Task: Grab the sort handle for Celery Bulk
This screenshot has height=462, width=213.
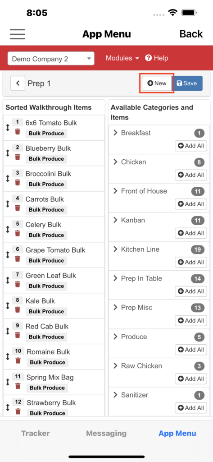Action: 8,229
